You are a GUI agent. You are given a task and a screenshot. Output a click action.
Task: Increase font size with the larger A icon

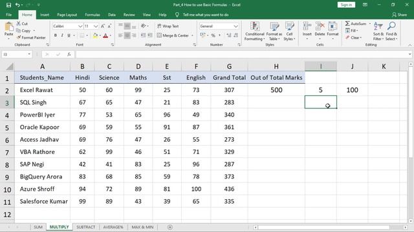coord(103,26)
